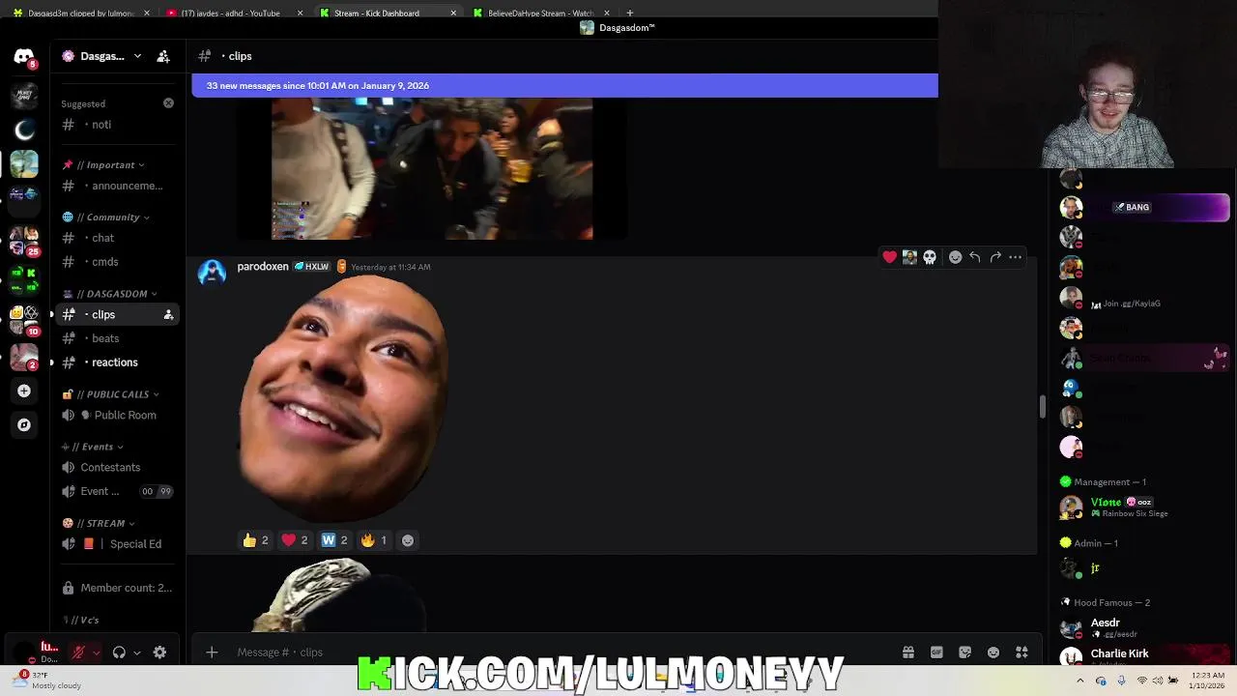Screen dimensions: 1237x696
Task: Create invite for clips channel
Action: pyautogui.click(x=168, y=314)
